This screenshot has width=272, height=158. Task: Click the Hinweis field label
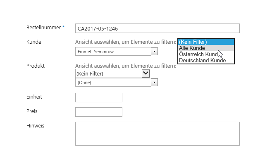click(x=36, y=126)
